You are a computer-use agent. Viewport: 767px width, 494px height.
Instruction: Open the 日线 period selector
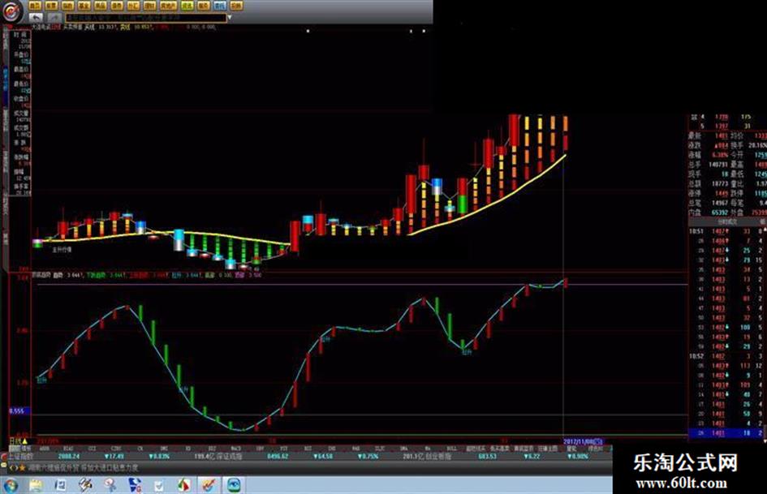click(x=18, y=441)
